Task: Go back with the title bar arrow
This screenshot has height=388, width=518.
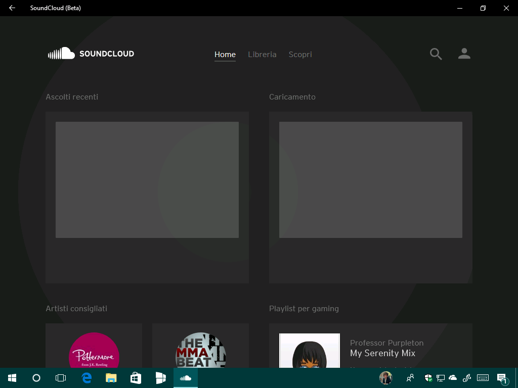Action: pos(12,8)
